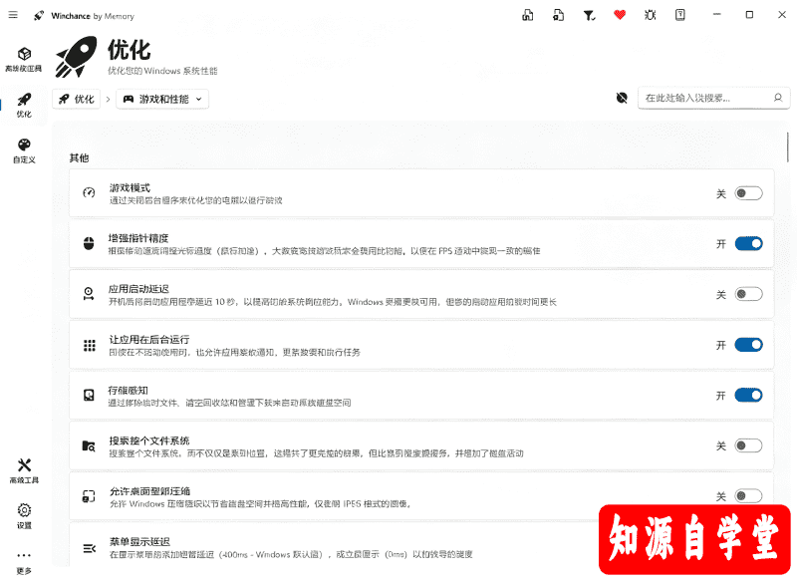The height and width of the screenshot is (585, 797).
Task: Open the bug report icon
Action: [650, 15]
